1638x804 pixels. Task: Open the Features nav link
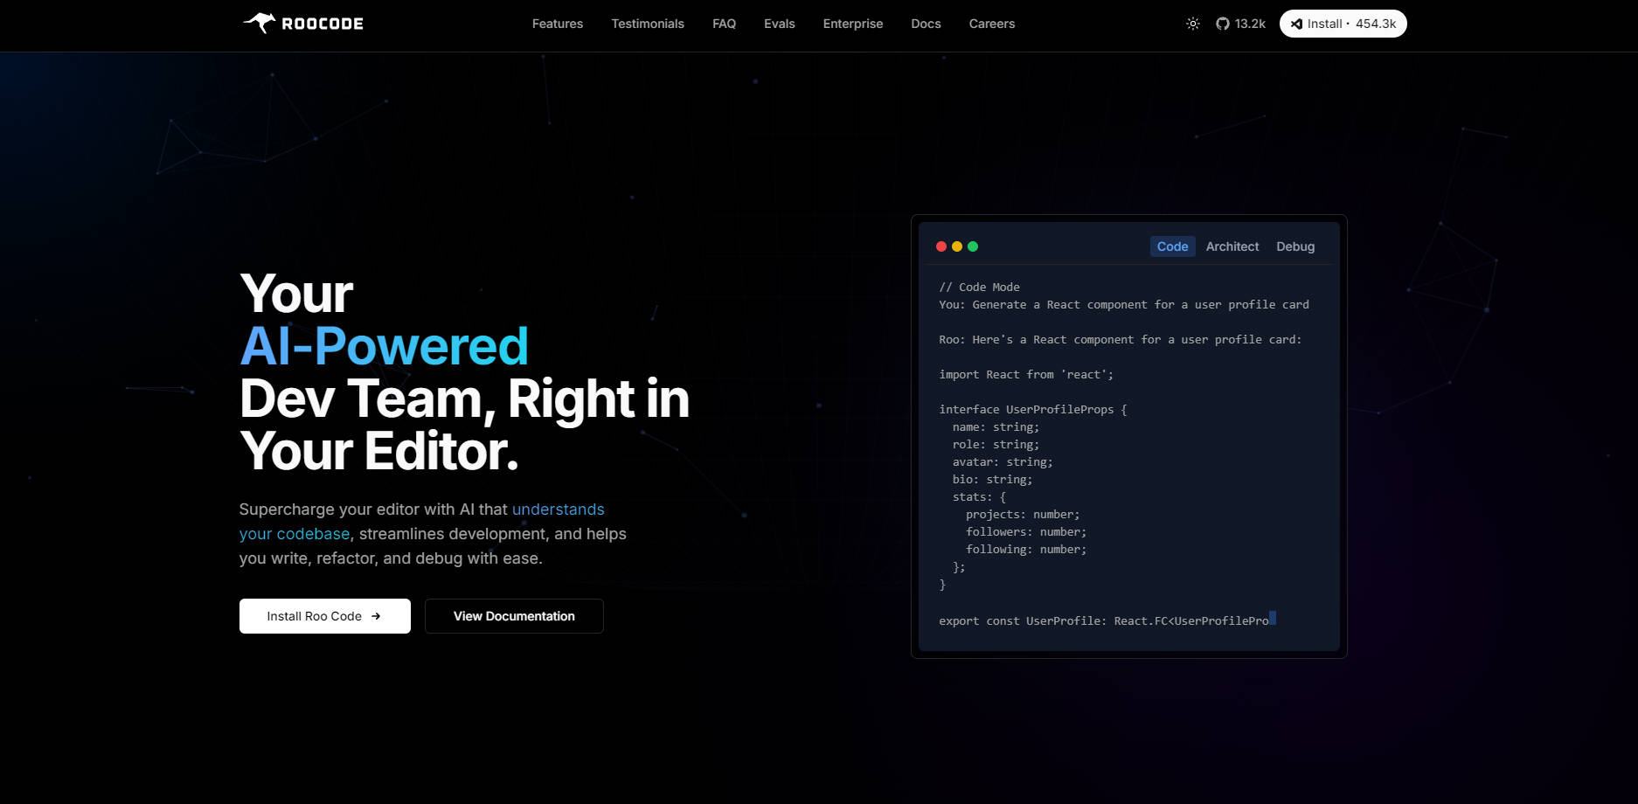(557, 24)
